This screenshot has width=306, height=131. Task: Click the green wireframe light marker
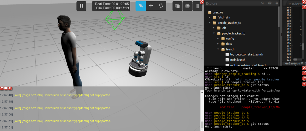click(115, 20)
